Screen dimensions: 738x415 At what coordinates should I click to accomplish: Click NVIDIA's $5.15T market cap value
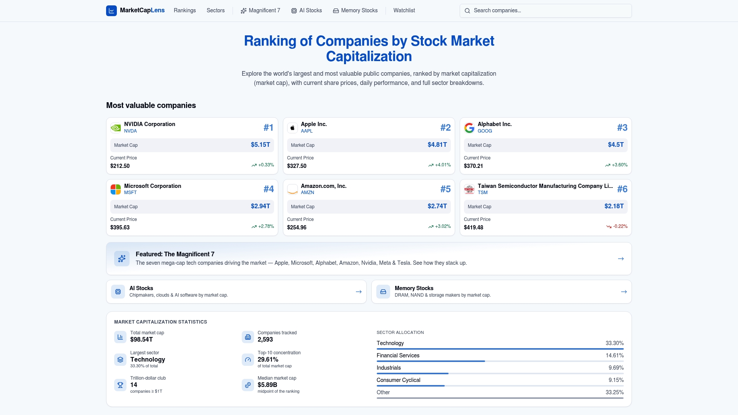(x=261, y=145)
